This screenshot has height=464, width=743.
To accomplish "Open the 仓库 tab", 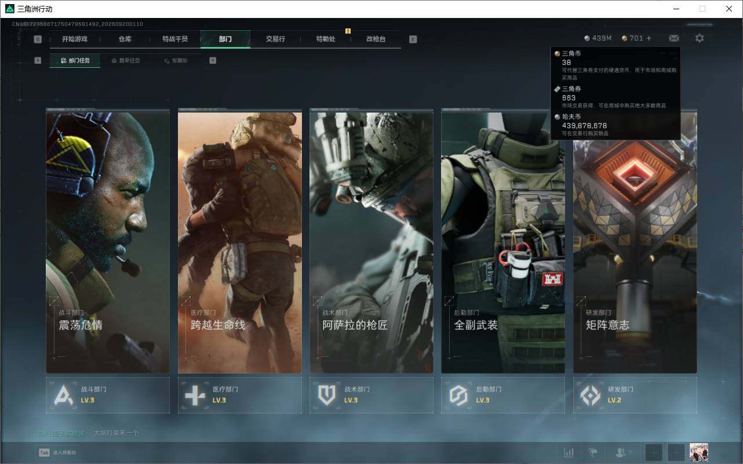I will [125, 39].
